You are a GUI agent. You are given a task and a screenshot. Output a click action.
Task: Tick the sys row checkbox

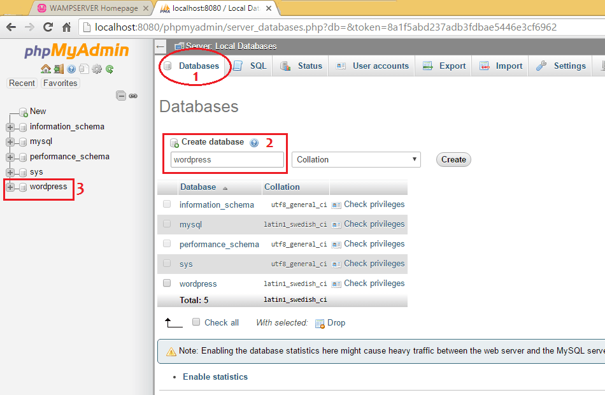[x=167, y=263]
